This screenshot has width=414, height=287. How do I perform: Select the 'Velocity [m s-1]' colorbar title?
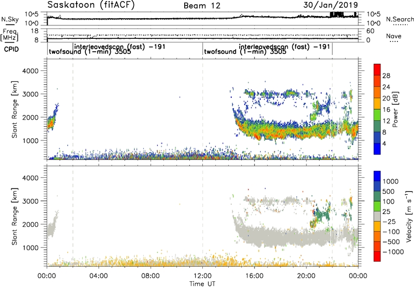pyautogui.click(x=409, y=216)
